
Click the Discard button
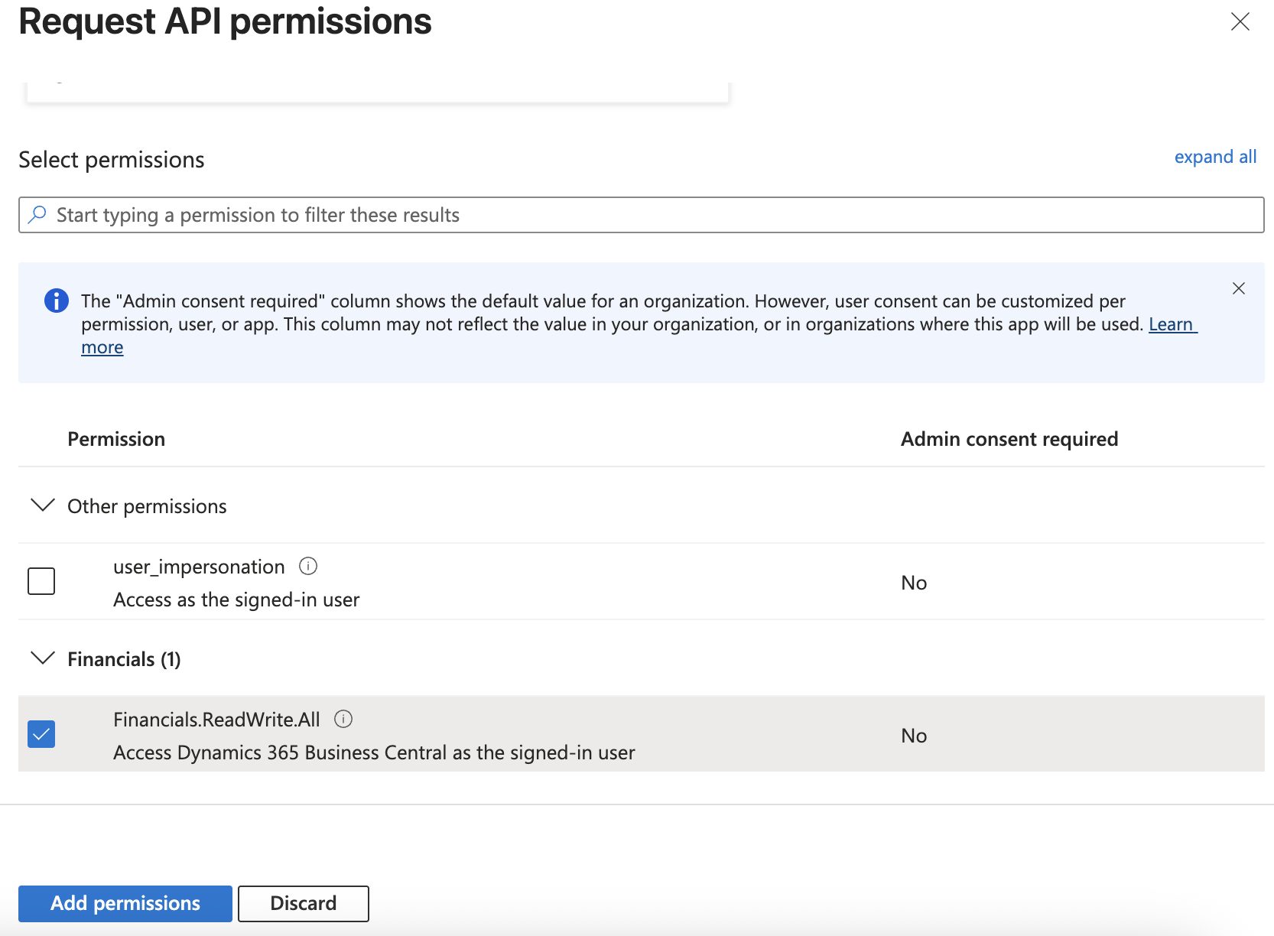tap(304, 903)
